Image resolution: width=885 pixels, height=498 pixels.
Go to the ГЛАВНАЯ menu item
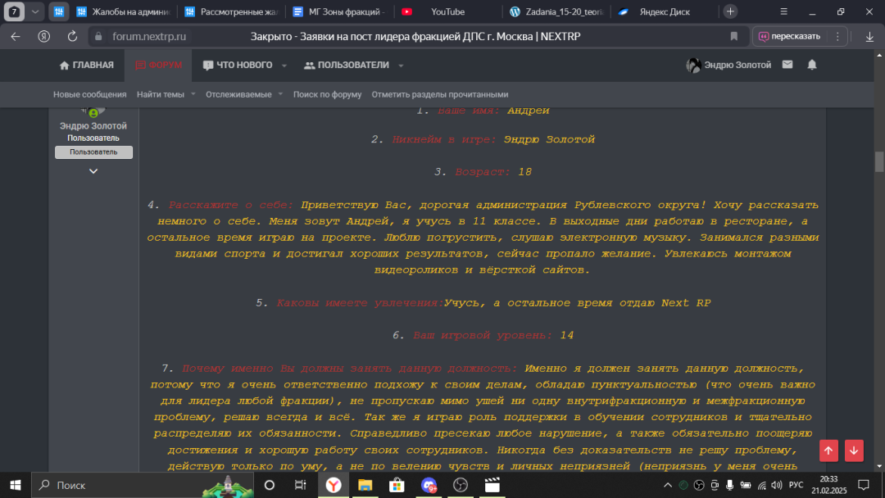click(x=86, y=66)
